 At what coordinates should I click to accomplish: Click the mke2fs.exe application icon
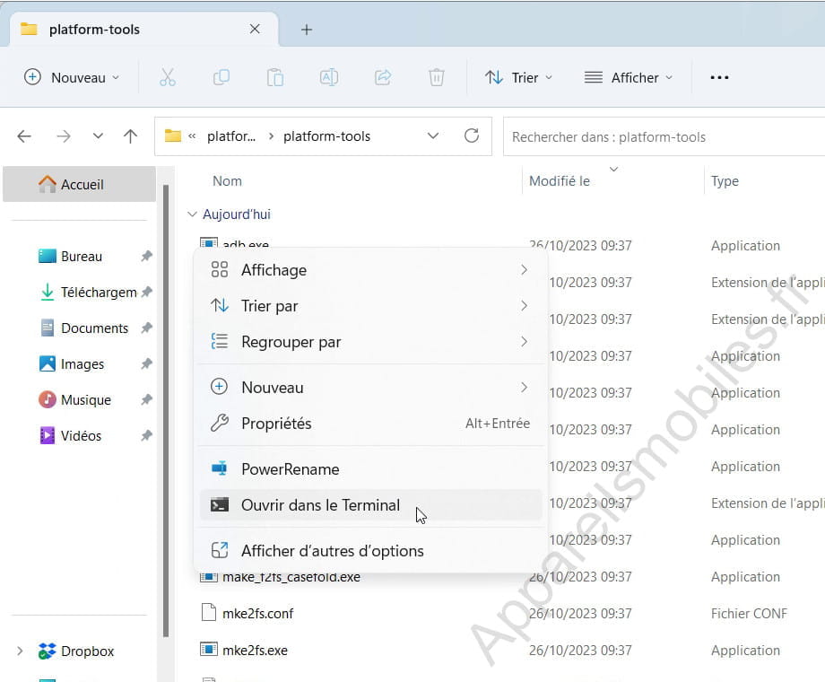[x=209, y=649]
